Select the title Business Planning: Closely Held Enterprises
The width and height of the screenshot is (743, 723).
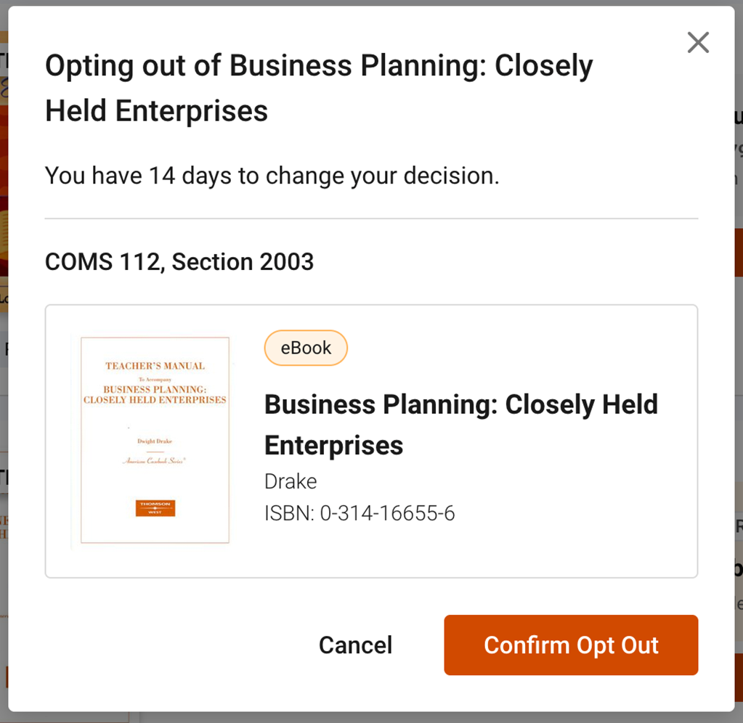460,425
